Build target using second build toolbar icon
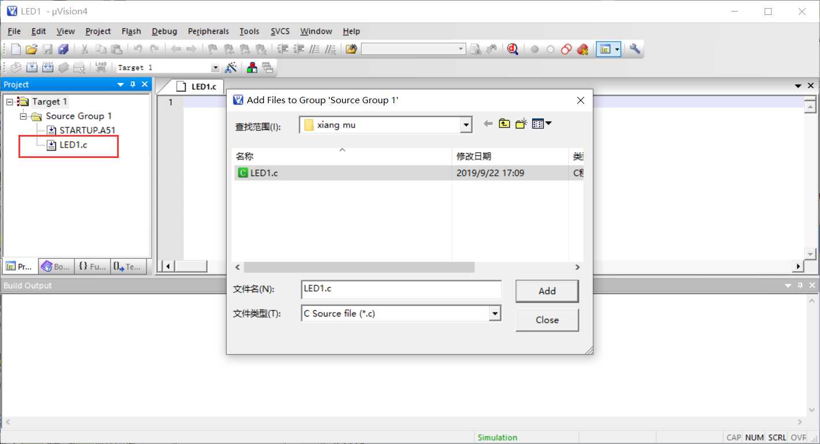820x444 pixels. point(32,67)
